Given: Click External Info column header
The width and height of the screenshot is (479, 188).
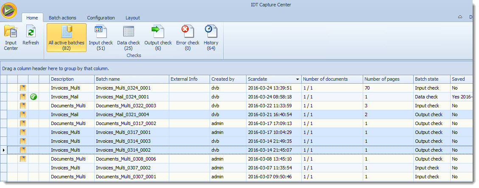Looking at the screenshot, I should [x=189, y=79].
